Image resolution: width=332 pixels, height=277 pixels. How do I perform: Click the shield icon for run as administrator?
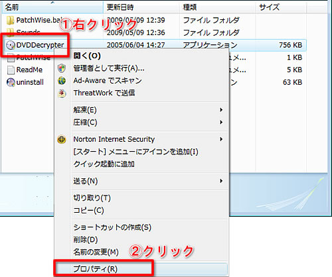62,68
